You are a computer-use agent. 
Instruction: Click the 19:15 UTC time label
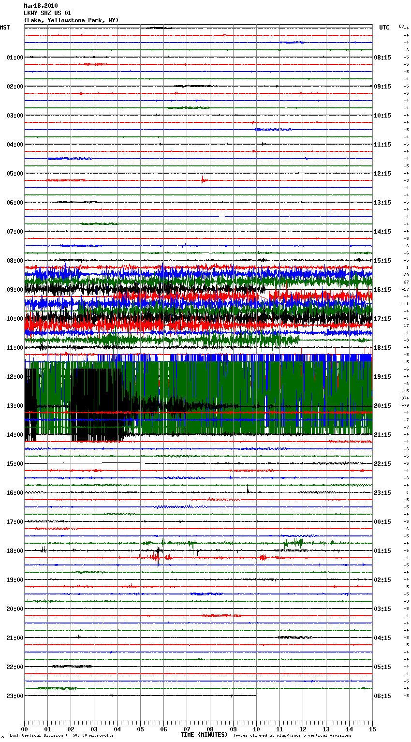tap(382, 377)
